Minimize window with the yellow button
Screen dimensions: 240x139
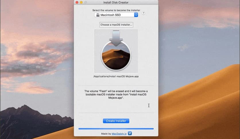coord(81,3)
